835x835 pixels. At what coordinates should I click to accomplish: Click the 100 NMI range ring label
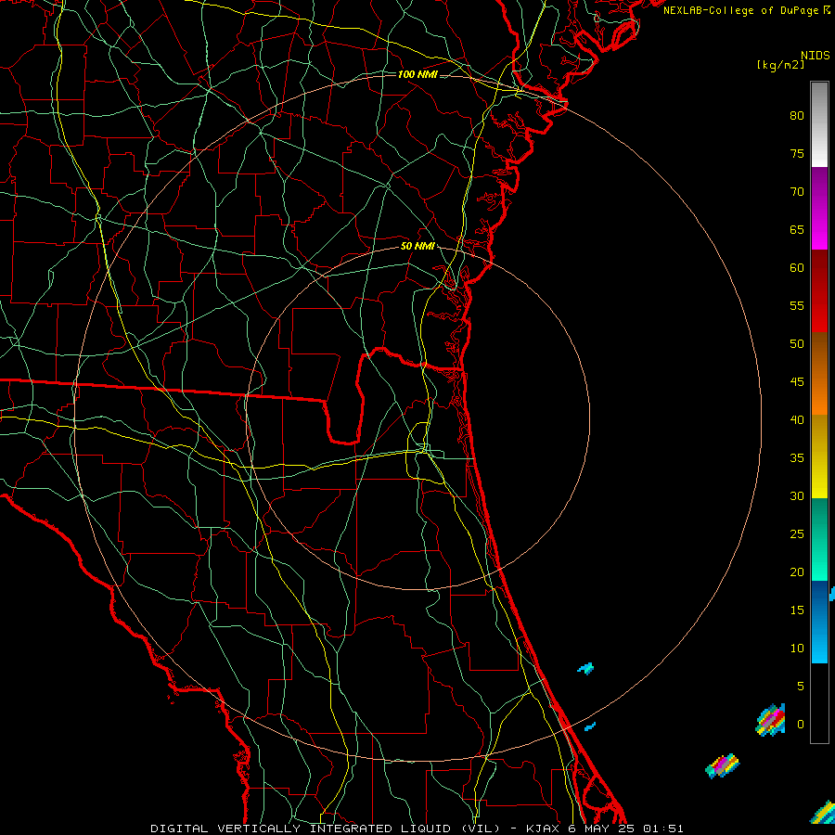point(417,74)
